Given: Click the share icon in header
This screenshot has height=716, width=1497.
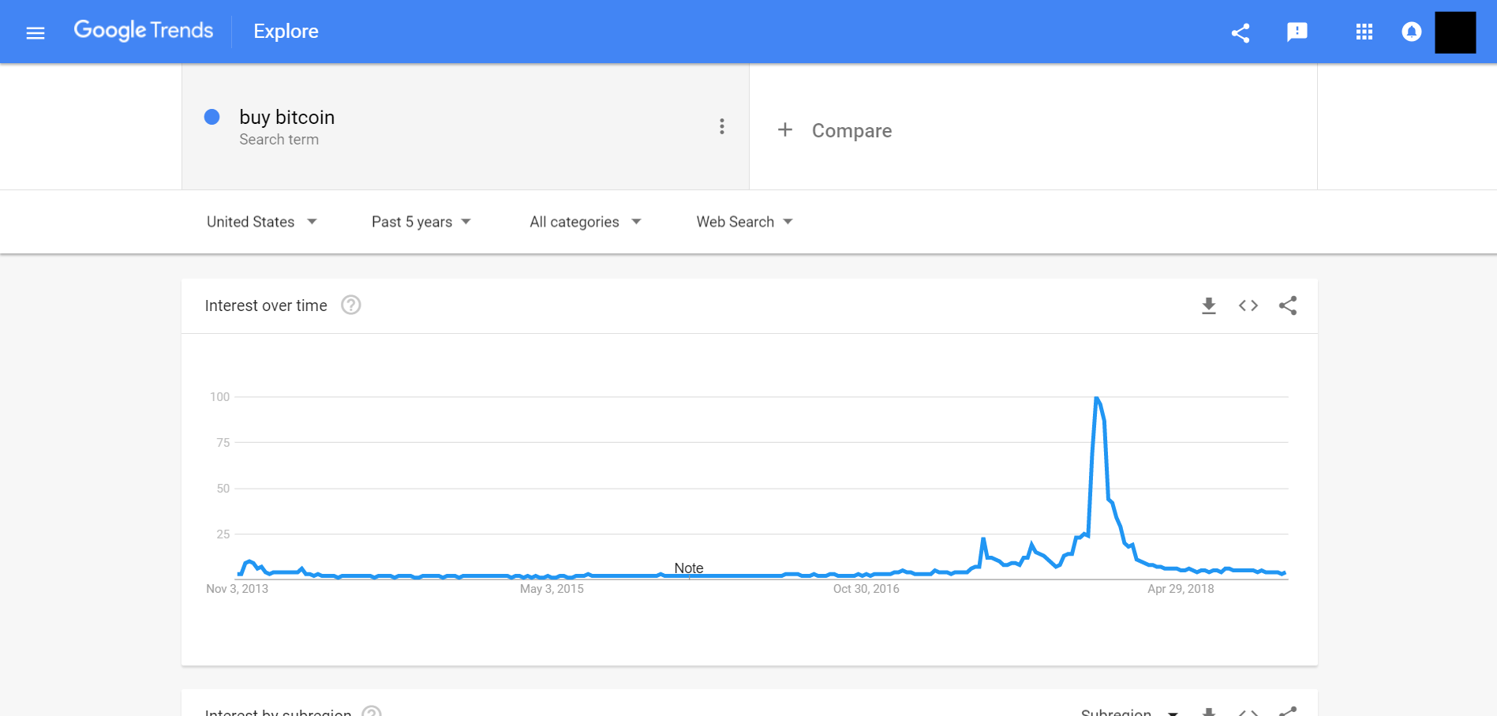Looking at the screenshot, I should click(1241, 32).
